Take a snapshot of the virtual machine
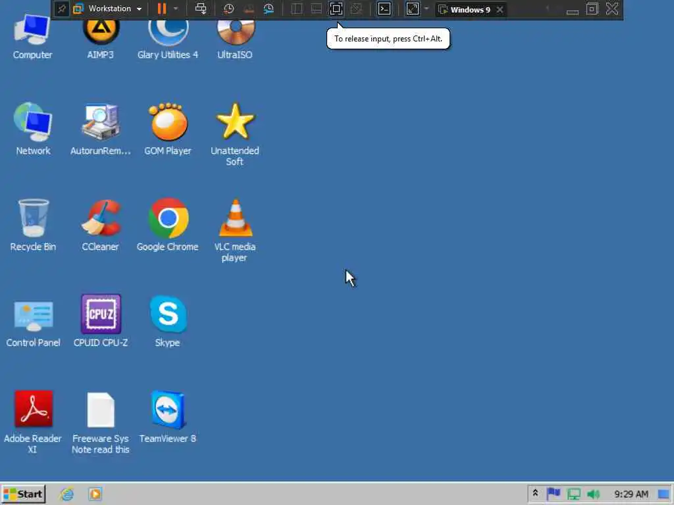 click(228, 9)
